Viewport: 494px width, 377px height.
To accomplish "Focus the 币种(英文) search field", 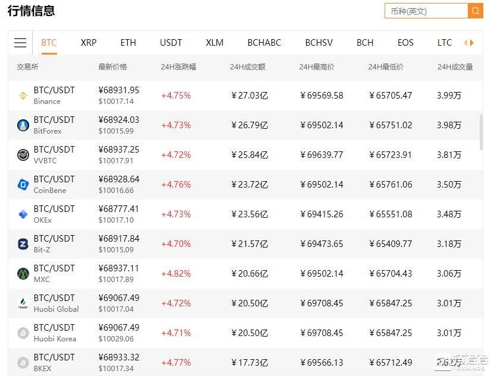I will click(x=426, y=11).
